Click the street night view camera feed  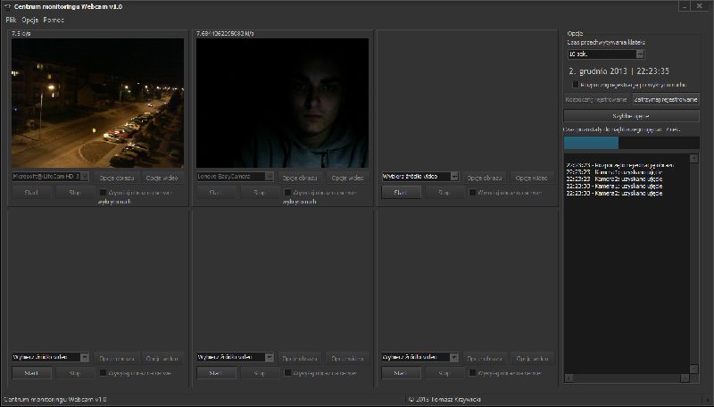[x=97, y=103]
